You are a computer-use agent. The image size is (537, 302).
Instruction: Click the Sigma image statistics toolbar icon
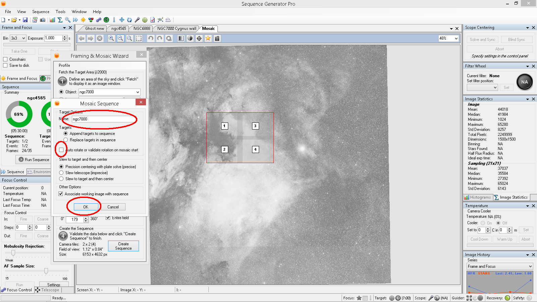[60, 20]
